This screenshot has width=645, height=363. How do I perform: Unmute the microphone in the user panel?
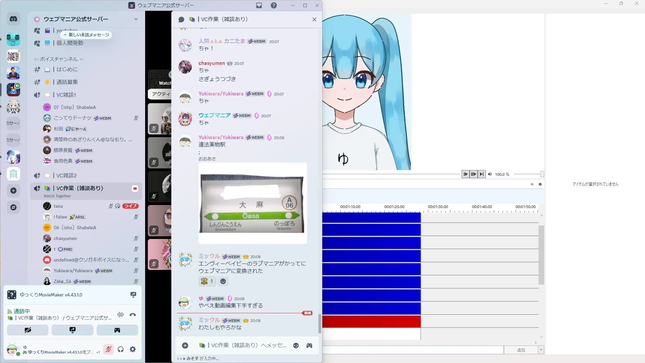tap(108, 349)
